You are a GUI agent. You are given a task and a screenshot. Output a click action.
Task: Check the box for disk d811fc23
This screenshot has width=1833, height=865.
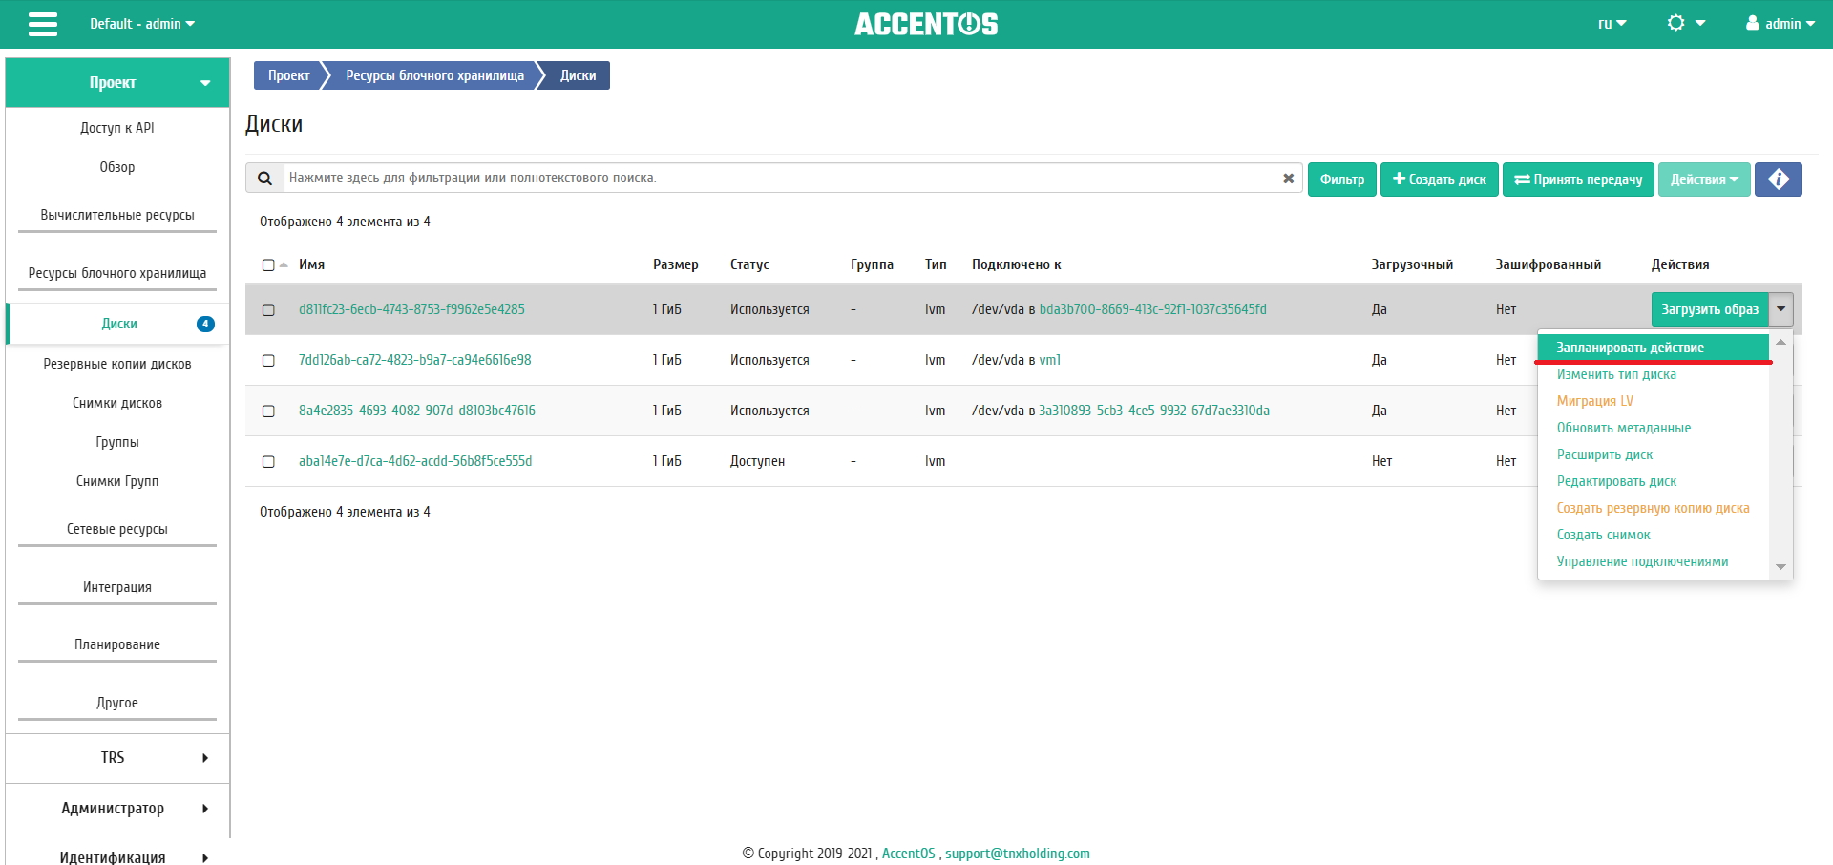point(268,310)
